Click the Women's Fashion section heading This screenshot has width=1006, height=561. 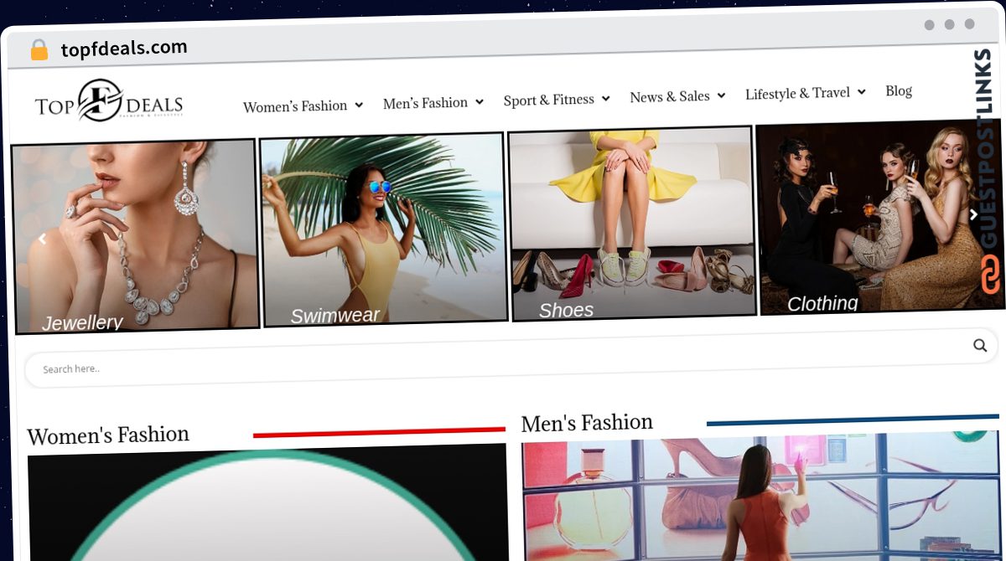click(108, 435)
